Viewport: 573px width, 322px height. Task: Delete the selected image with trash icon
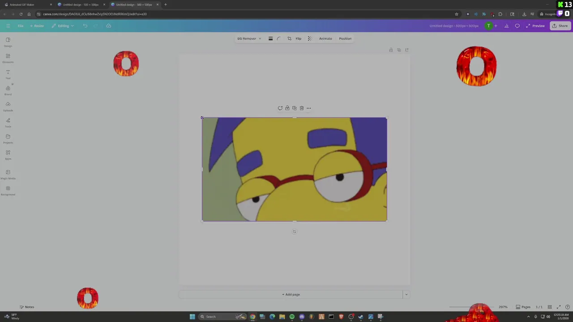click(302, 108)
